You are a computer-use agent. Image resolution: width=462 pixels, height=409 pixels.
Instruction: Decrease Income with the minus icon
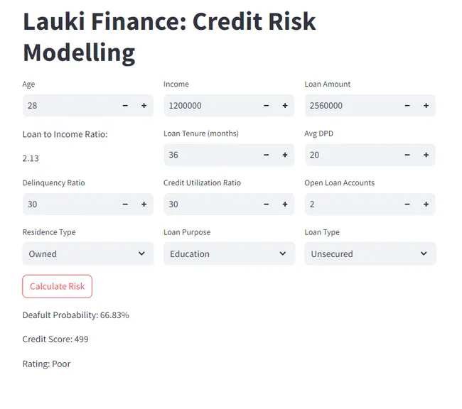point(267,106)
